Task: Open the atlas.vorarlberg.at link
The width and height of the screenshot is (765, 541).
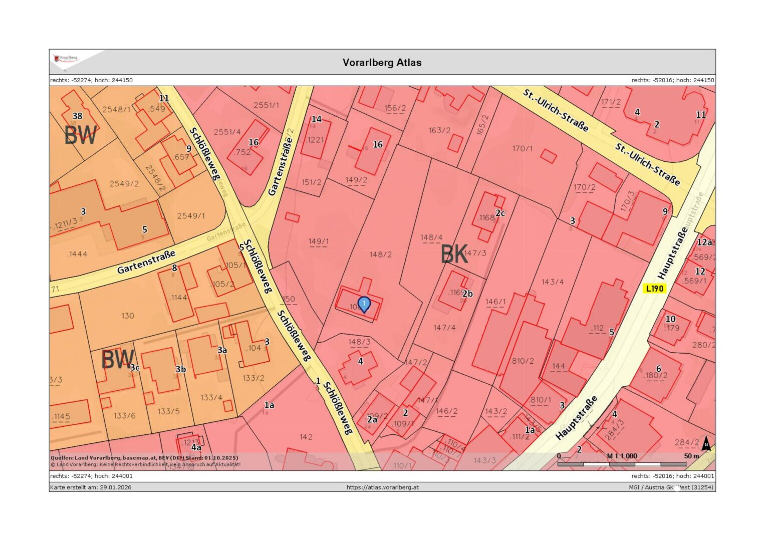Action: coord(382,487)
